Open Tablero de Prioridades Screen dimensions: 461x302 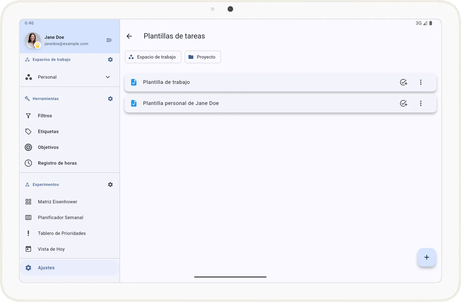coord(70,233)
